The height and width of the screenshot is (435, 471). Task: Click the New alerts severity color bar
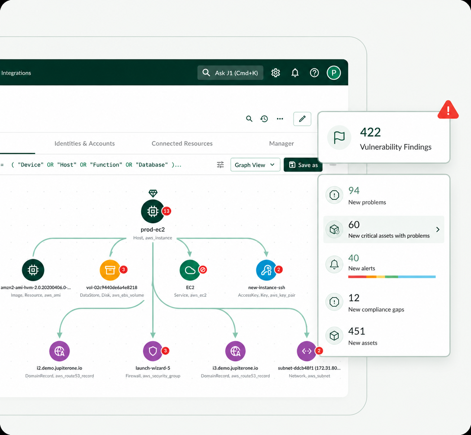pyautogui.click(x=392, y=277)
